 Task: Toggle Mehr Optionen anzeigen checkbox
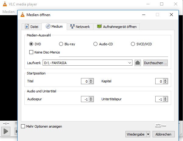pos(23,126)
